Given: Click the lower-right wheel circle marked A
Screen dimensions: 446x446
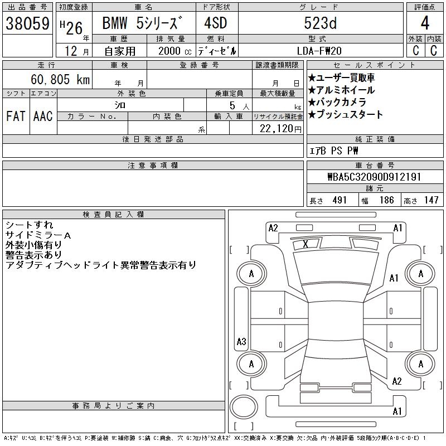Looking at the screenshot, I should tap(420, 364).
